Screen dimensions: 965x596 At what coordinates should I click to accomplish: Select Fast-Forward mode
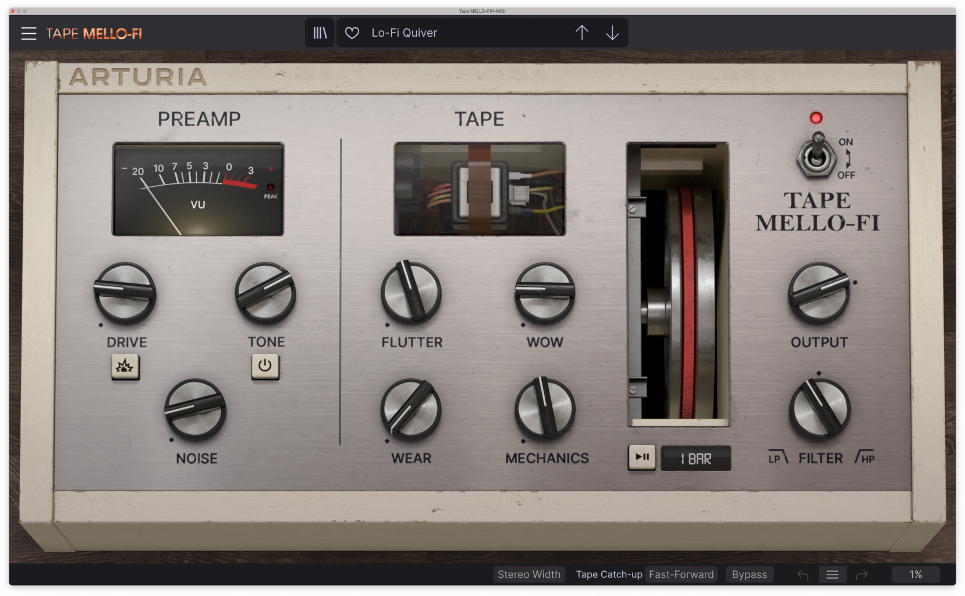681,574
